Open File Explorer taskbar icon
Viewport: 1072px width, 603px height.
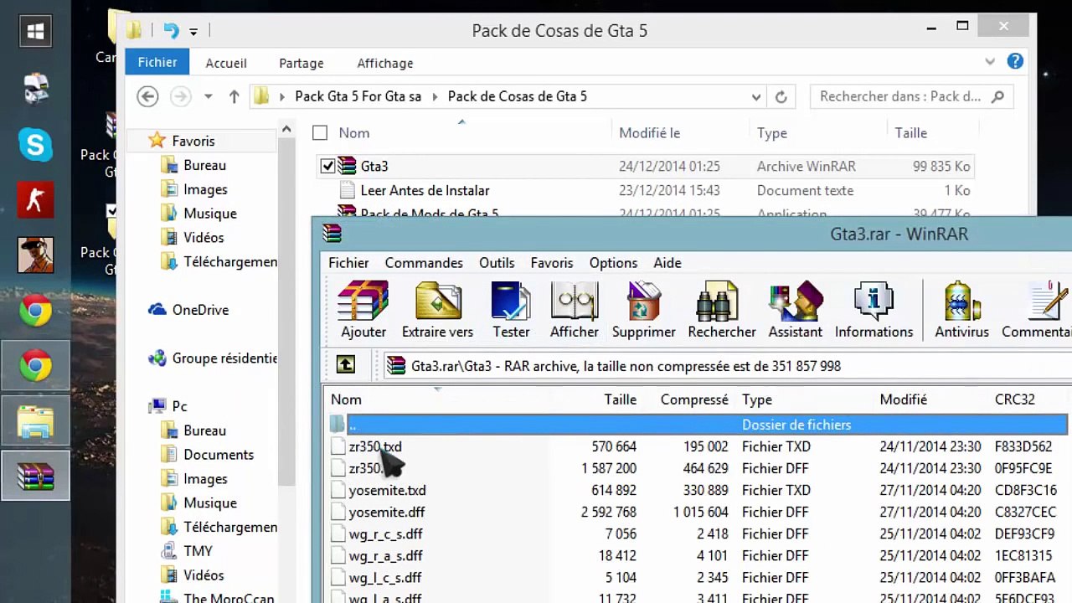point(35,421)
